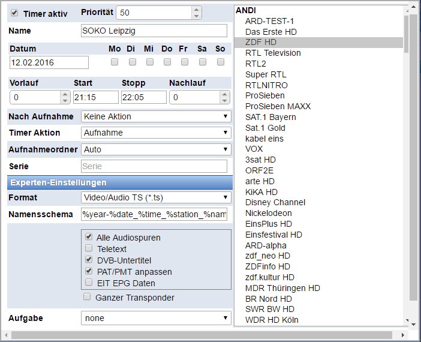Open the Nach Aufnahme dropdown
Screen dimensions: 421x342
(156, 116)
